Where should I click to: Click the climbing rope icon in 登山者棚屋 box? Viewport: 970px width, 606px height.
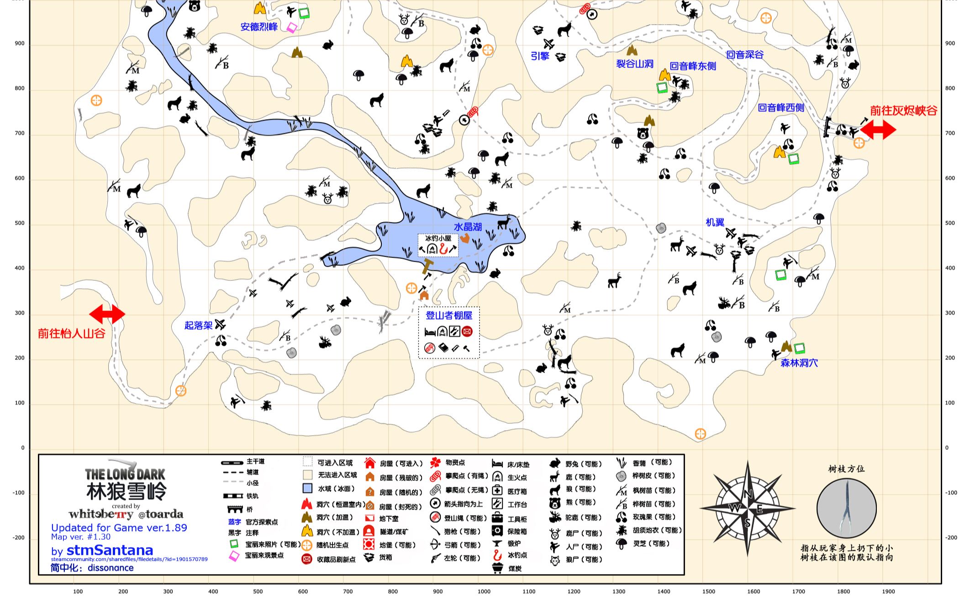(429, 348)
